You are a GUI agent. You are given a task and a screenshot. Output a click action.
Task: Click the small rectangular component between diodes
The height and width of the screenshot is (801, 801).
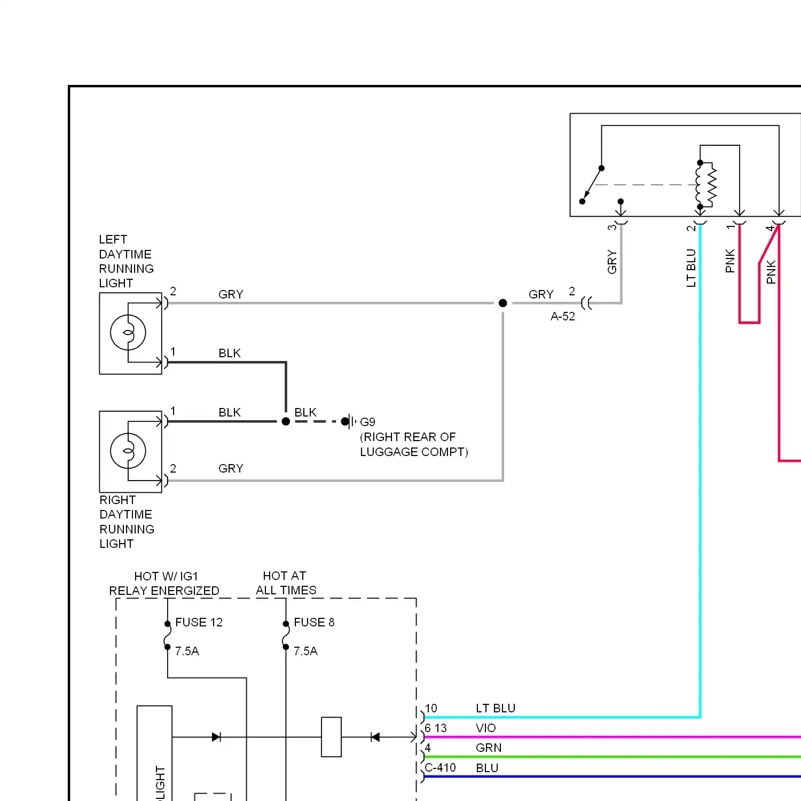click(x=331, y=737)
